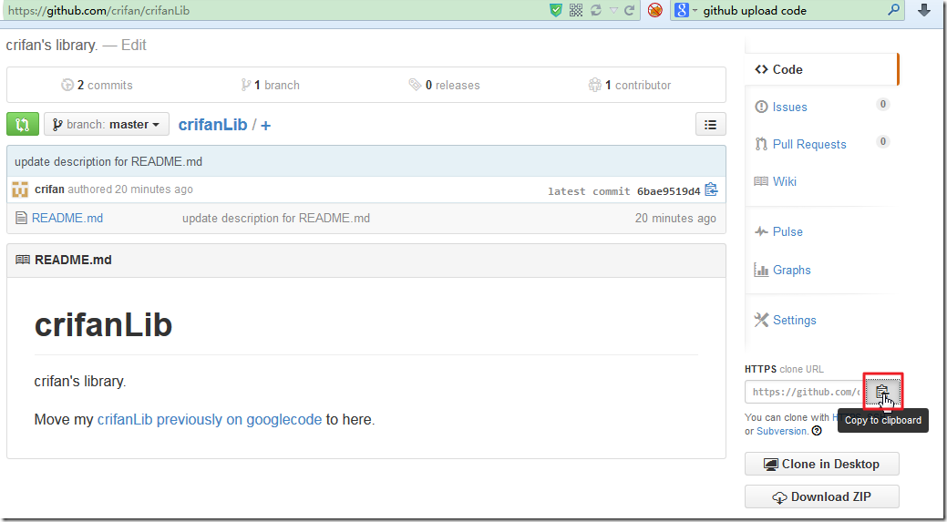Screen dimensions: 947x522
Task: Open the Graphs tab
Action: (x=791, y=270)
